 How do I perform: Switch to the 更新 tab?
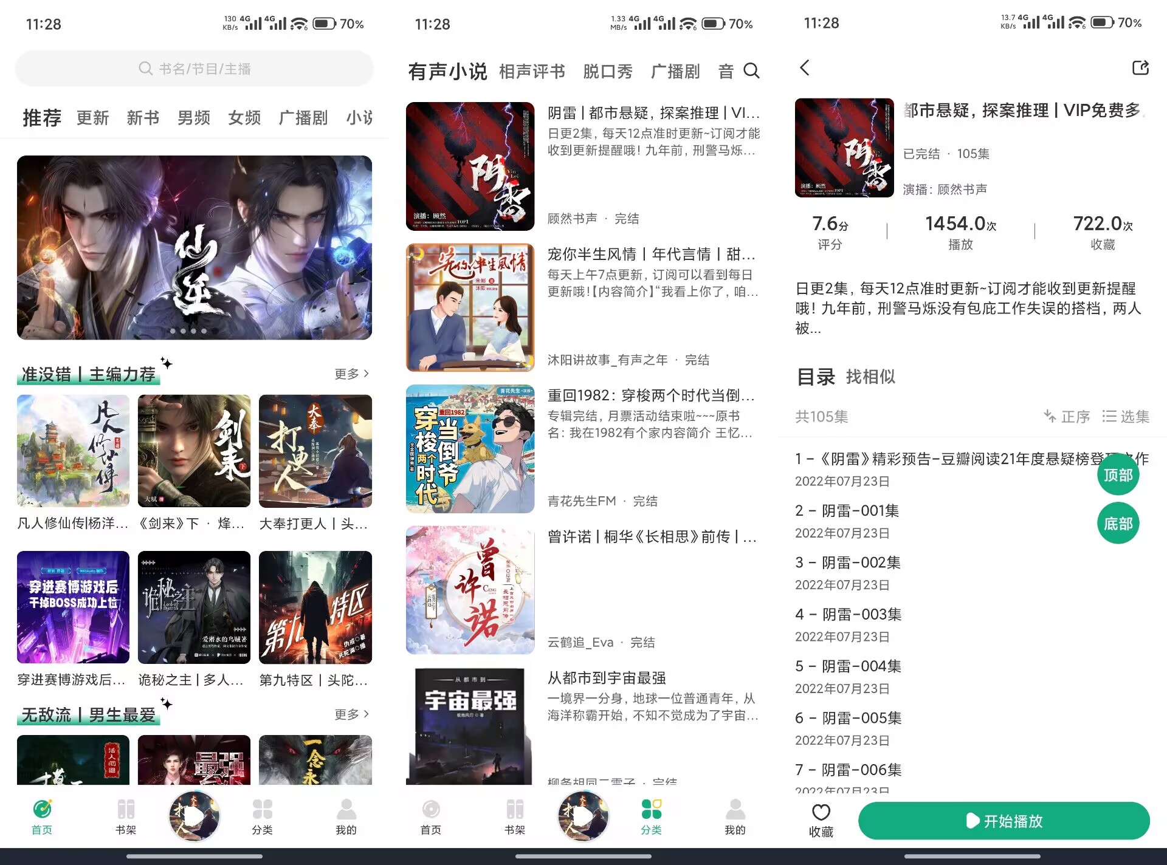[x=92, y=118]
